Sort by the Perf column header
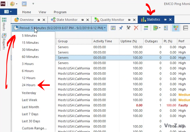 [183, 41]
